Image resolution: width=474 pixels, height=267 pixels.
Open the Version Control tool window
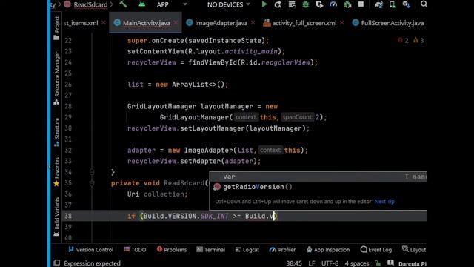pyautogui.click(x=90, y=250)
